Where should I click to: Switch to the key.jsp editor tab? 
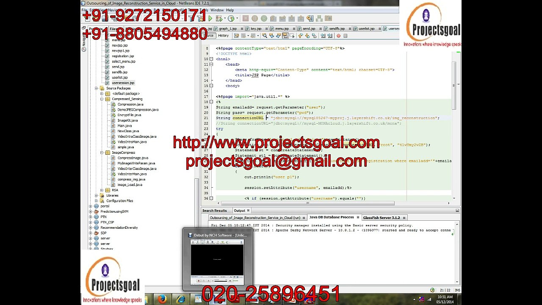(x=256, y=29)
